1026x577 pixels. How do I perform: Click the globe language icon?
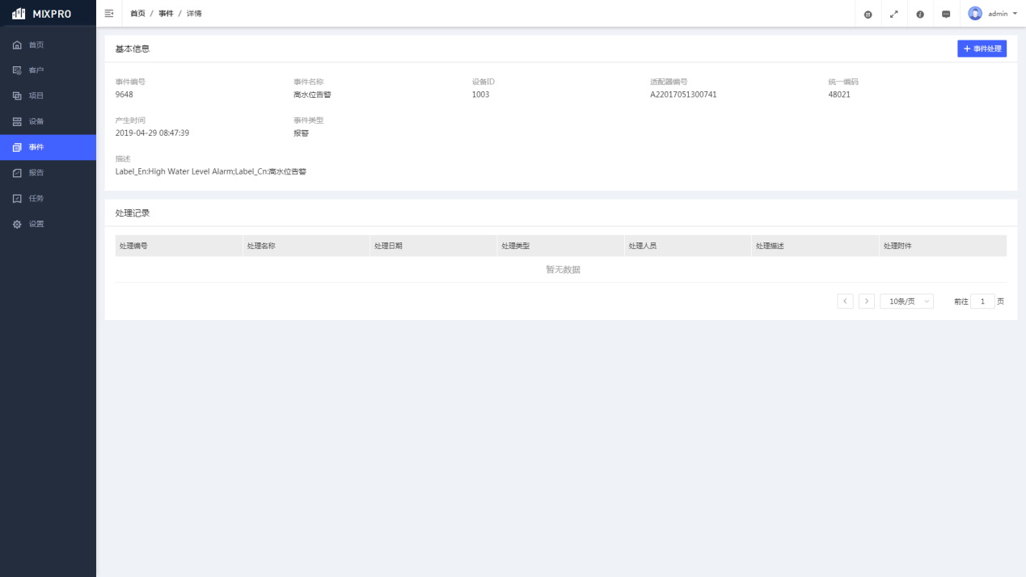click(868, 15)
